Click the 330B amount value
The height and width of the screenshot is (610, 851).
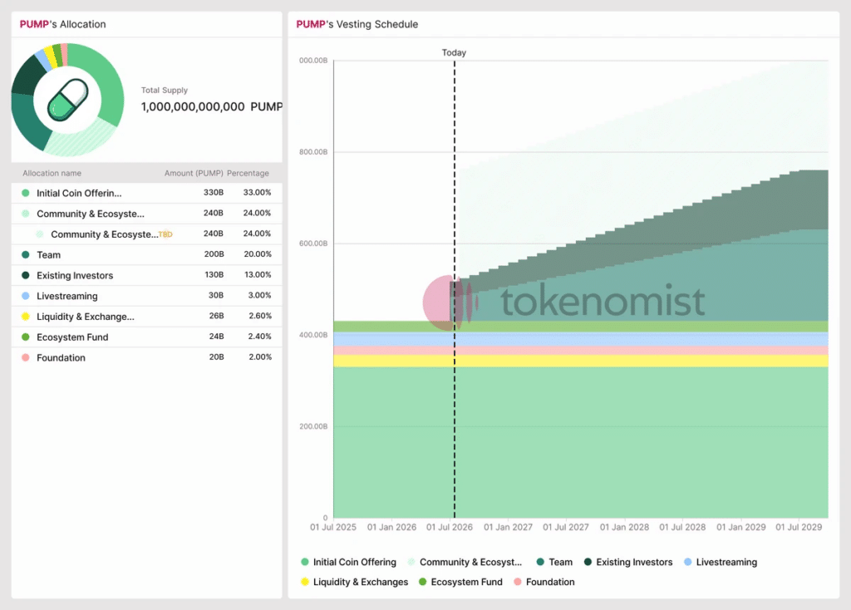(214, 193)
